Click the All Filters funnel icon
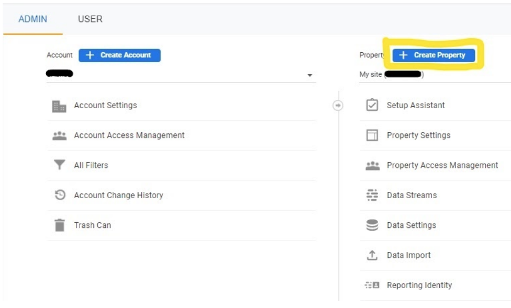This screenshot has width=511, height=308. [x=59, y=165]
